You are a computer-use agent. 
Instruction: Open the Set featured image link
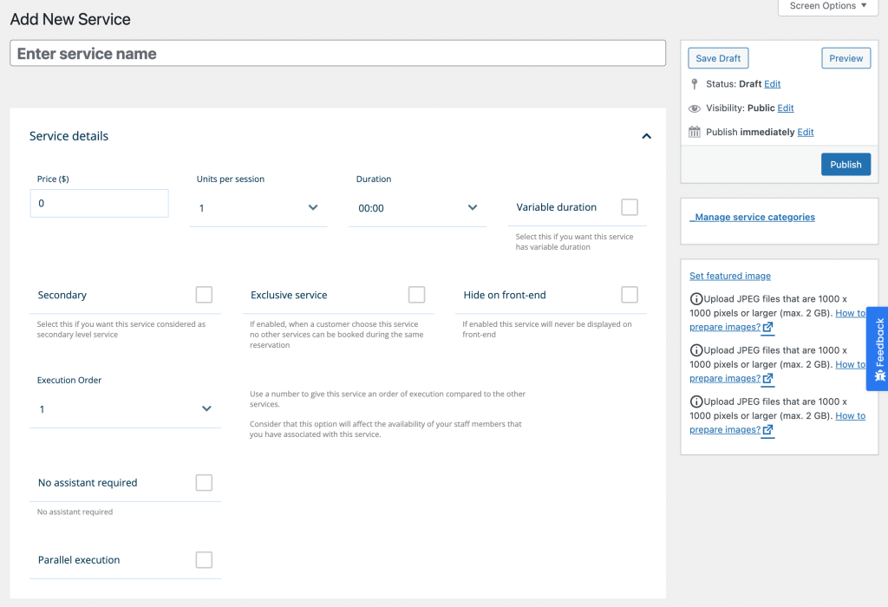tap(730, 276)
